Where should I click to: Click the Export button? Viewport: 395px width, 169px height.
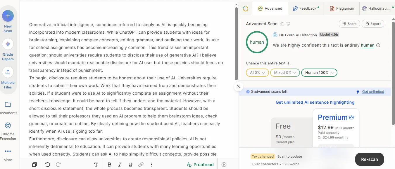[373, 24]
